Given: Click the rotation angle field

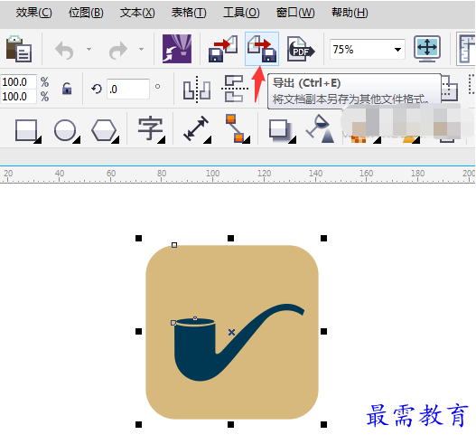Looking at the screenshot, I should point(128,89).
